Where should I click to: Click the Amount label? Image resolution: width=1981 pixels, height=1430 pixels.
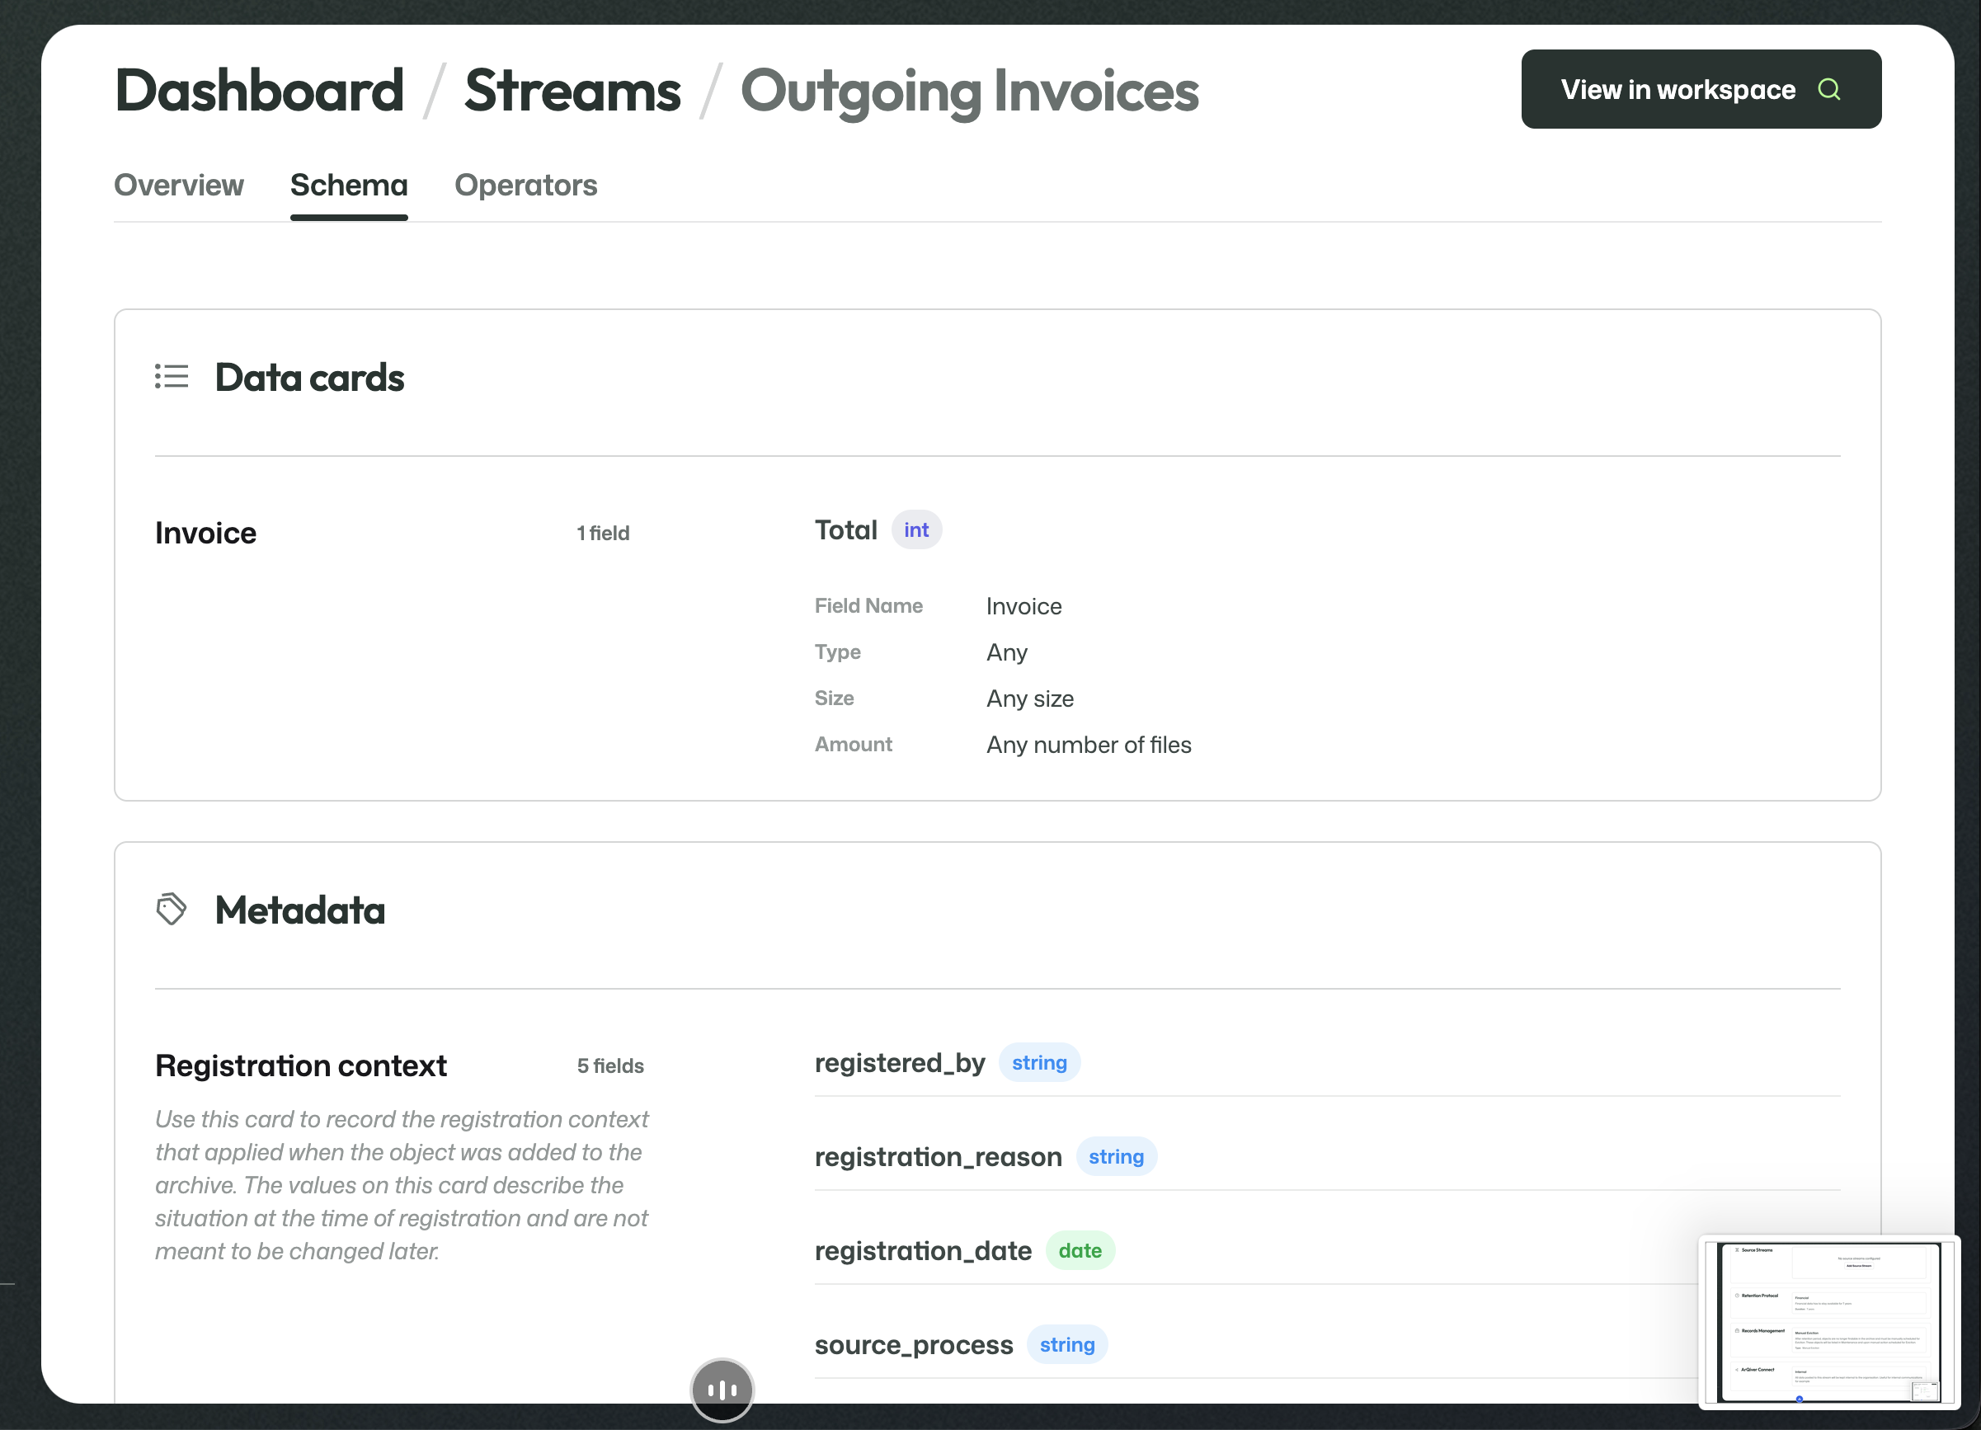pyautogui.click(x=854, y=744)
